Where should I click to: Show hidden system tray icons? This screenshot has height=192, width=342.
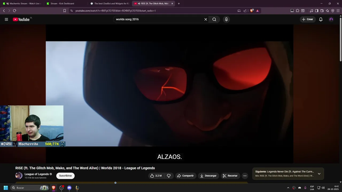click(288, 188)
